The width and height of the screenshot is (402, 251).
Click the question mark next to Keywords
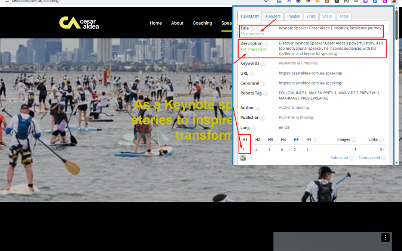point(263,64)
